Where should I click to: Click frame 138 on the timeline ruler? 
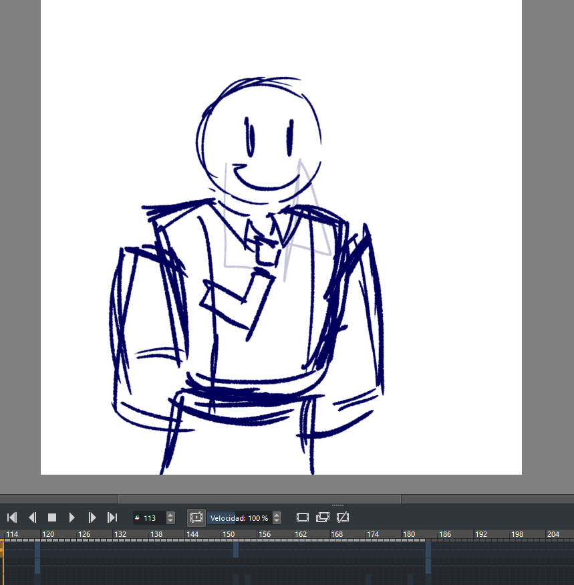coord(156,534)
